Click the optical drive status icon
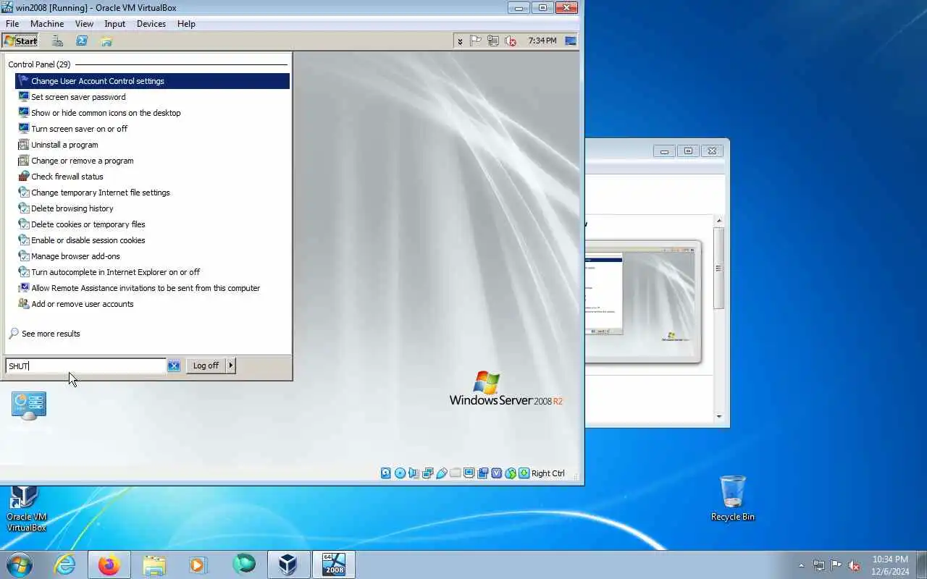This screenshot has width=927, height=579. 400,473
